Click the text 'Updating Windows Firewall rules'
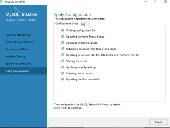This screenshot has width=170, height=128. tap(85, 37)
